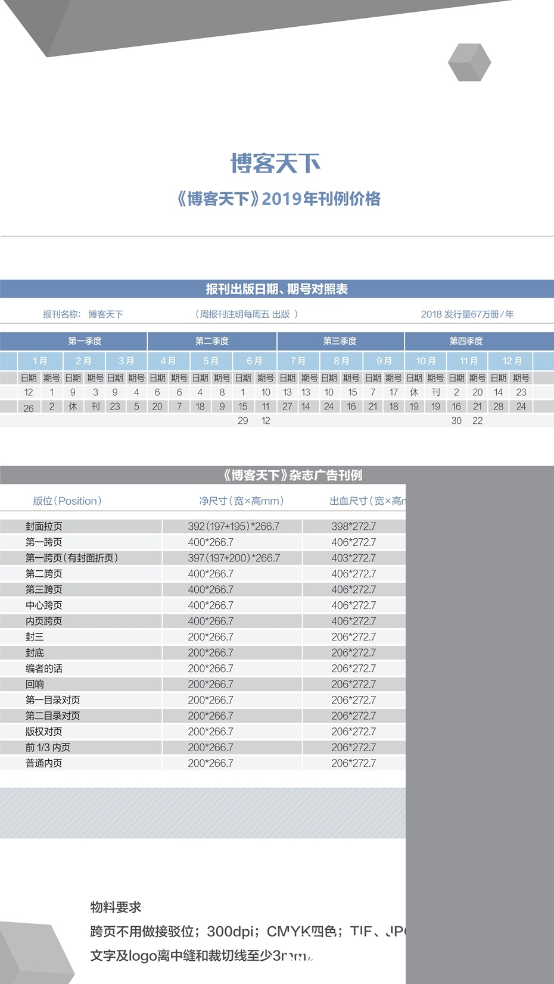Click the 物料要求 heading
Viewport: 554px width, 984px height.
(x=116, y=907)
